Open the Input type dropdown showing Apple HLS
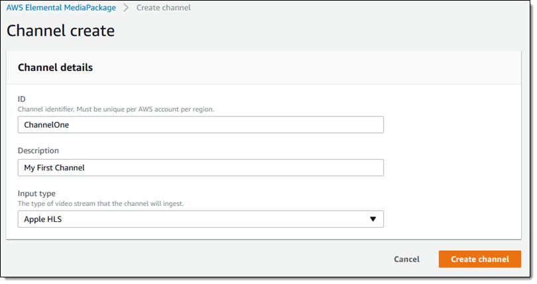Viewport: 537px width, 284px height. pos(201,219)
